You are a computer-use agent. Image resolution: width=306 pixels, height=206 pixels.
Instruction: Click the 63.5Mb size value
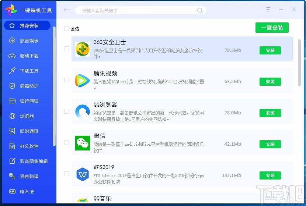[233, 81]
